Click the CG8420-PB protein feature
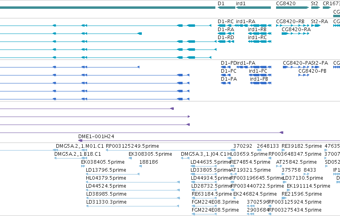Viewport: 340px width, 216px height. pyautogui.click(x=304, y=75)
